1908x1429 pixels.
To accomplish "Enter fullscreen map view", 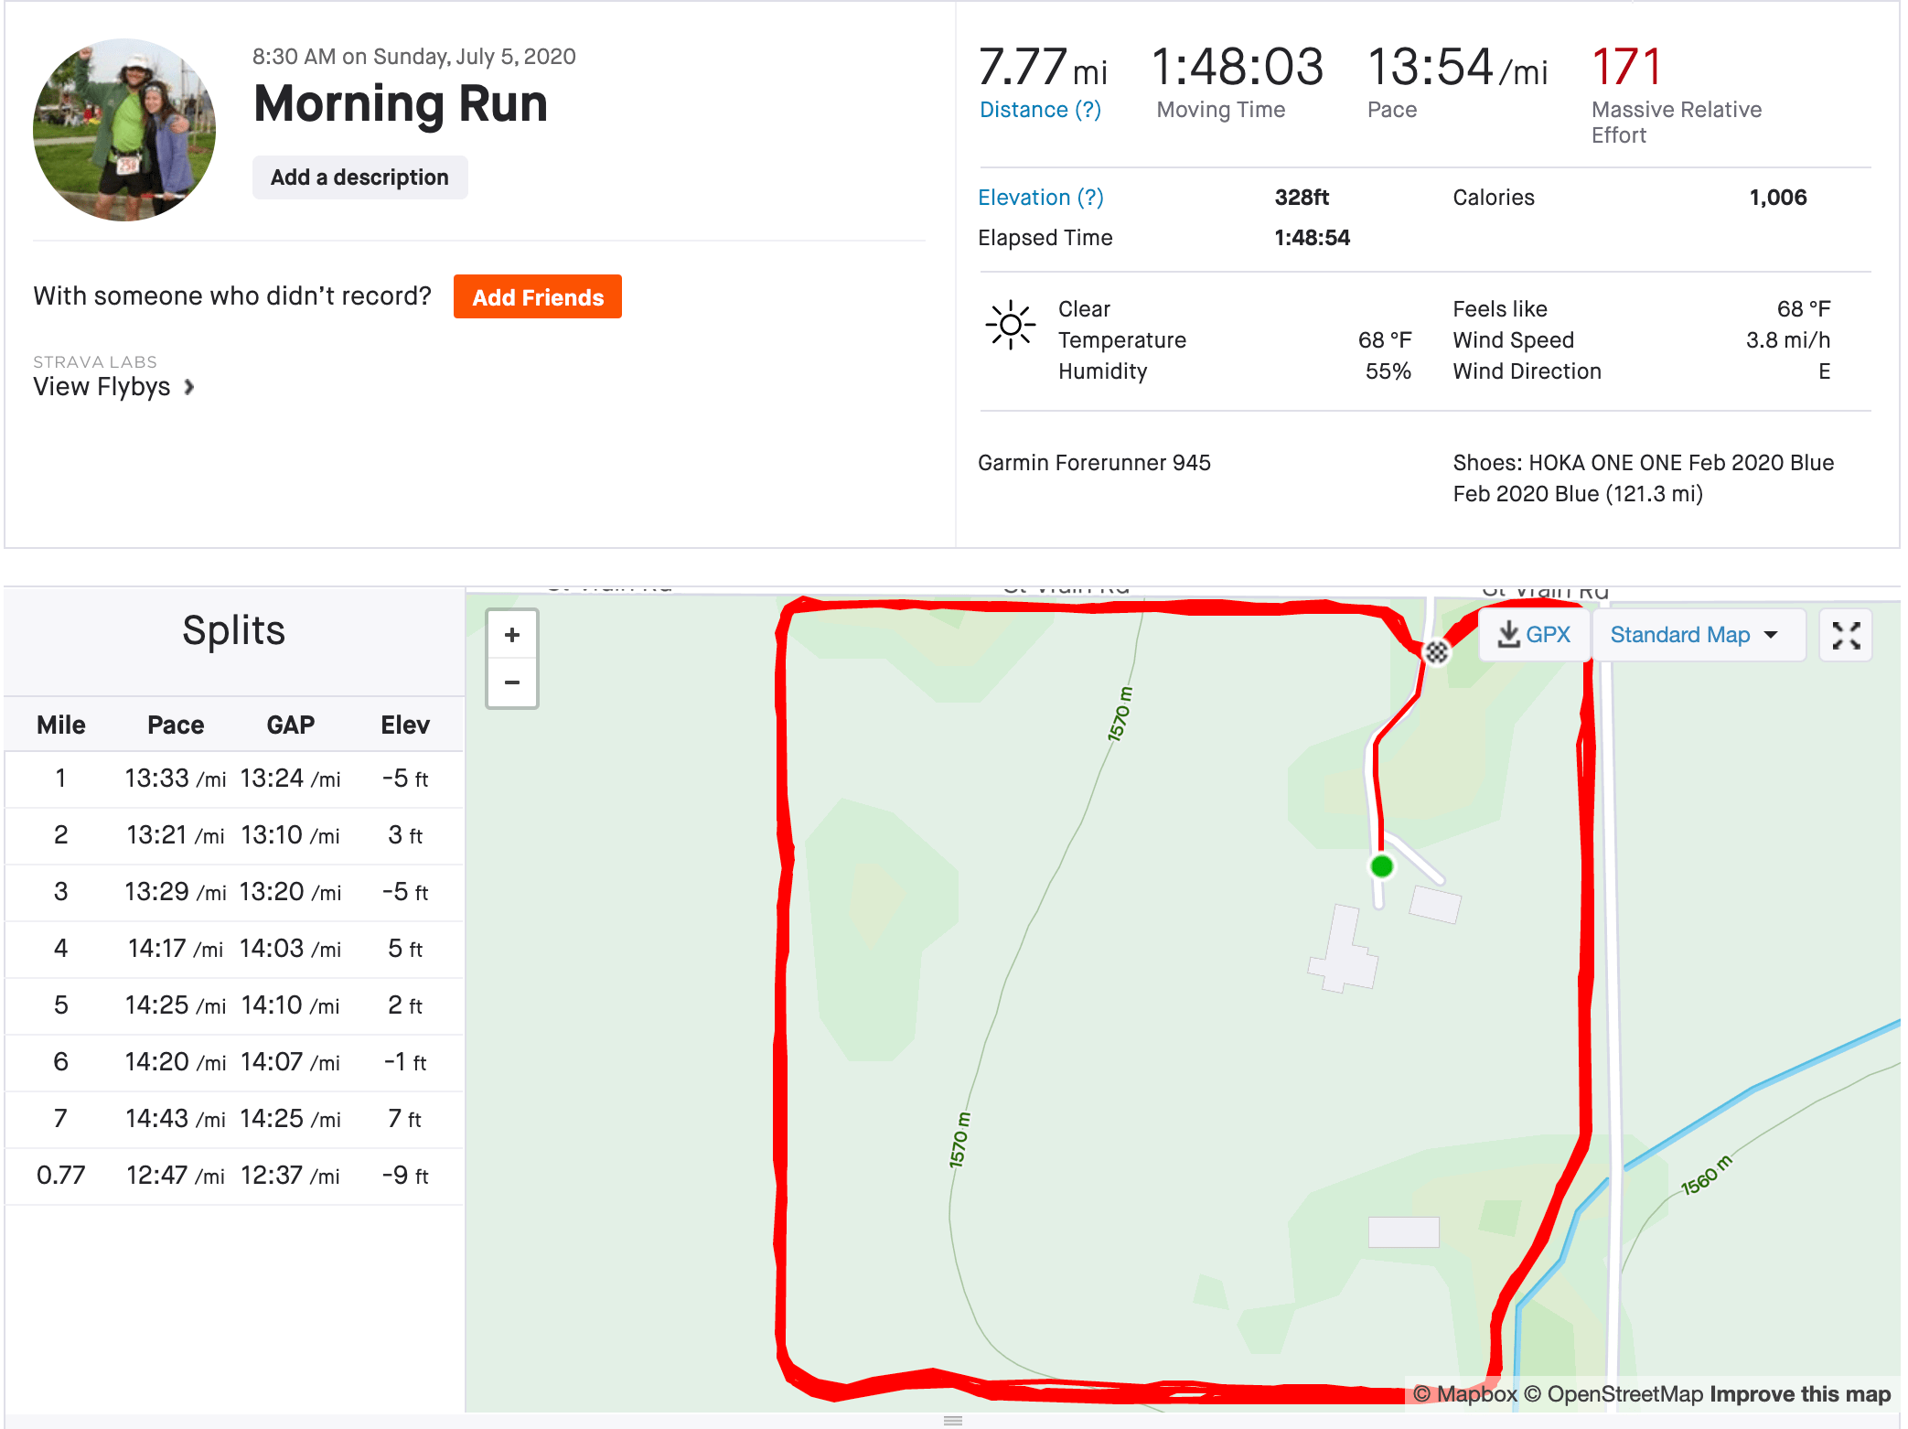I will (1846, 635).
